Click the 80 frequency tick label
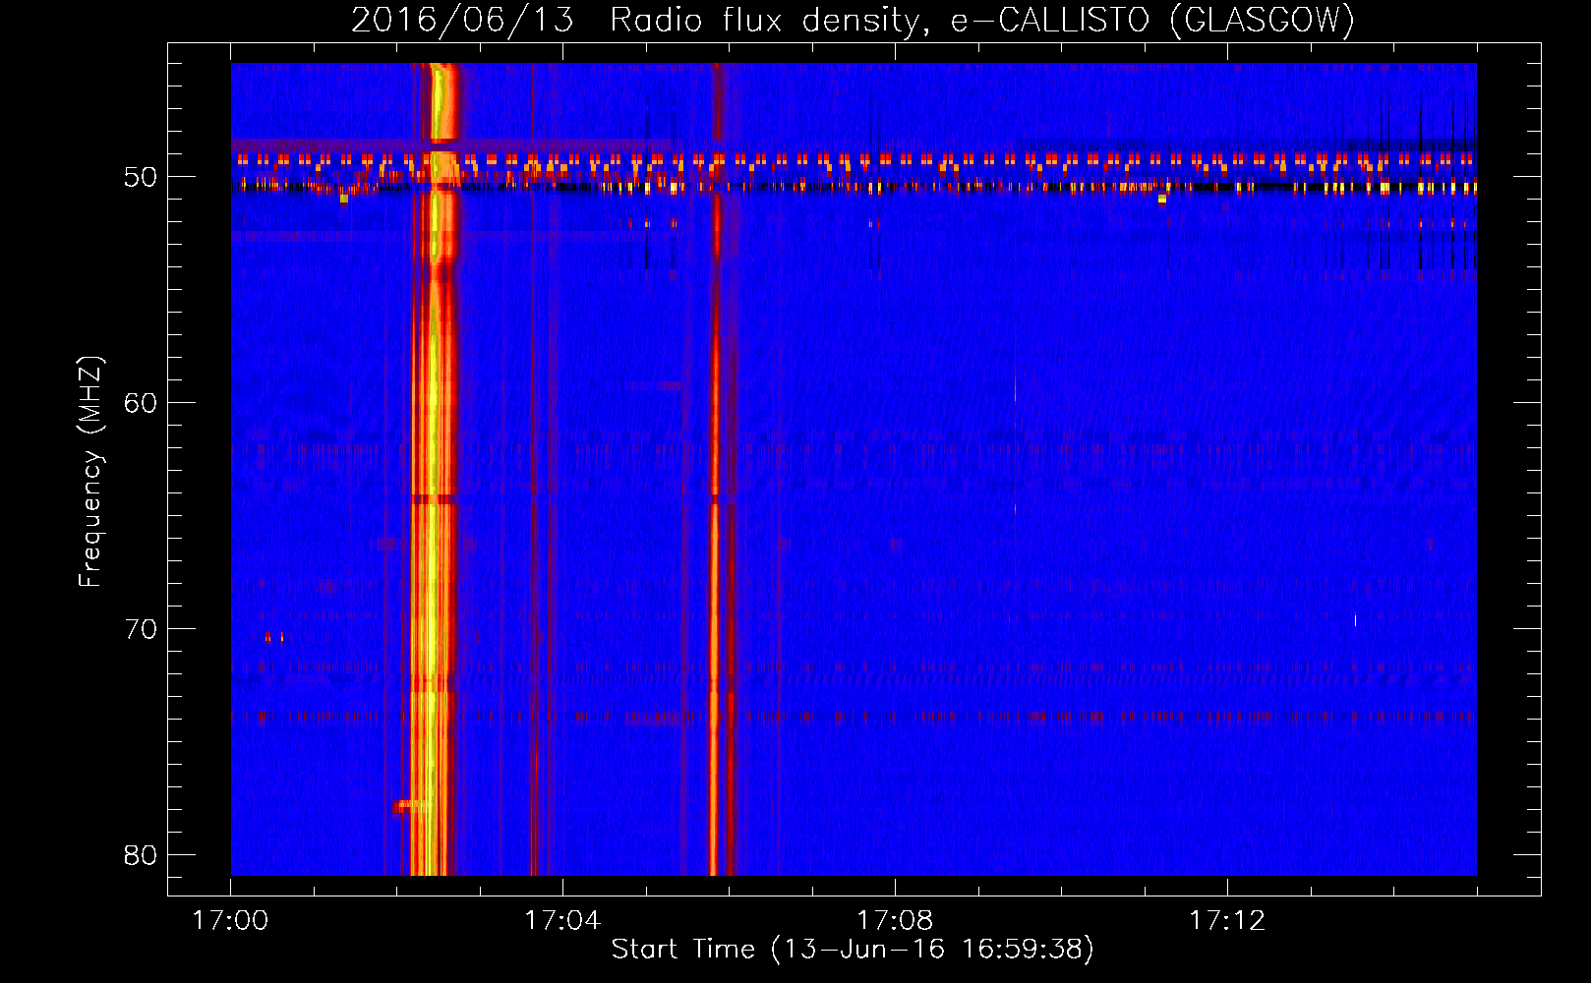Screen dimensions: 1591x983 click(x=141, y=855)
